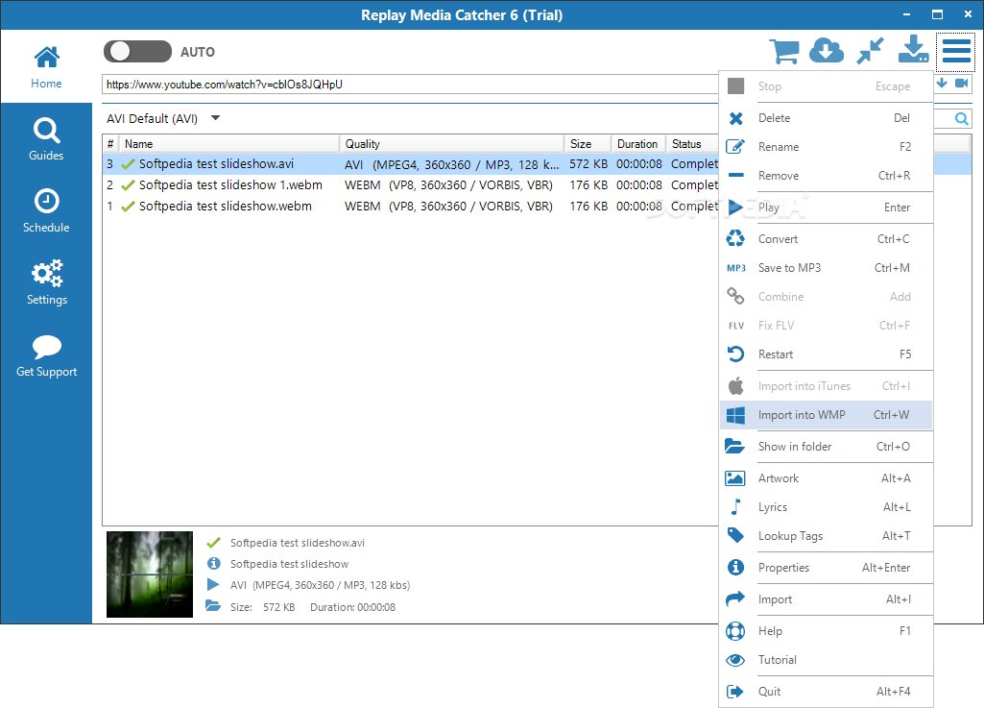This screenshot has width=984, height=708.
Task: Click the download to drive icon
Action: pyautogui.click(x=913, y=50)
